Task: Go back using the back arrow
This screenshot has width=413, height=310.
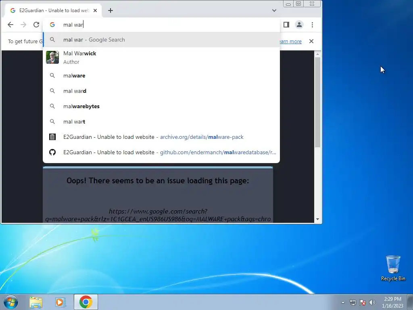Action: [10, 25]
